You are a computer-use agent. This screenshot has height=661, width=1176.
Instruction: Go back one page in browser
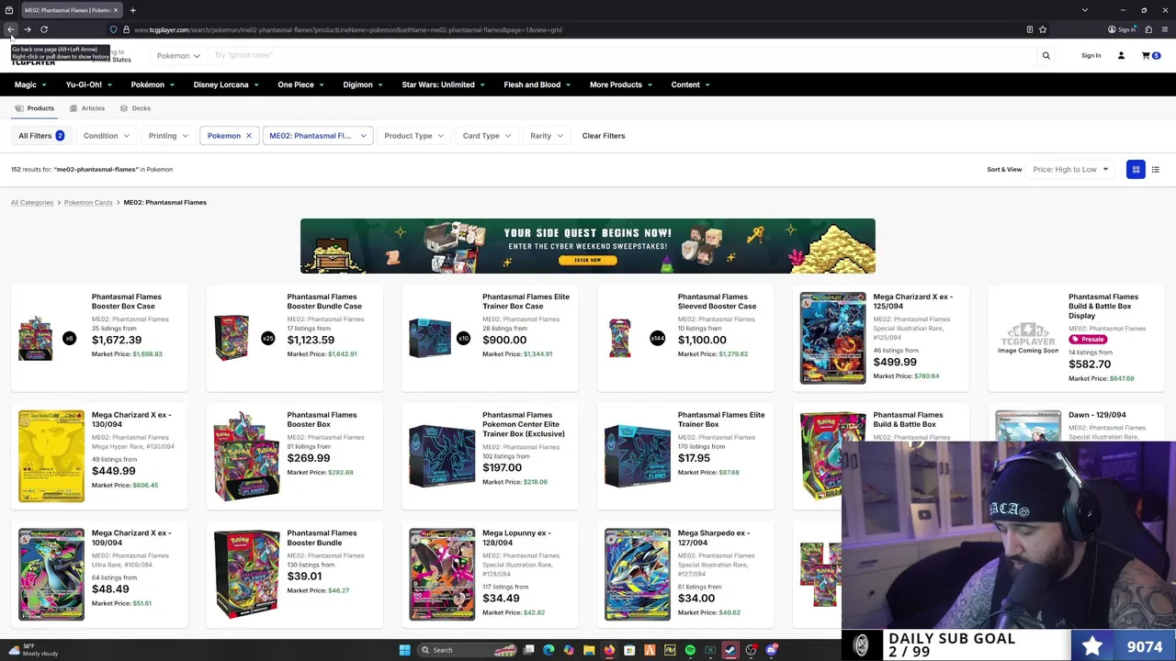coord(11,29)
